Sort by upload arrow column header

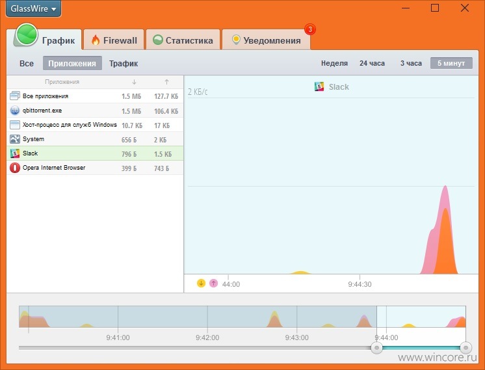166,82
